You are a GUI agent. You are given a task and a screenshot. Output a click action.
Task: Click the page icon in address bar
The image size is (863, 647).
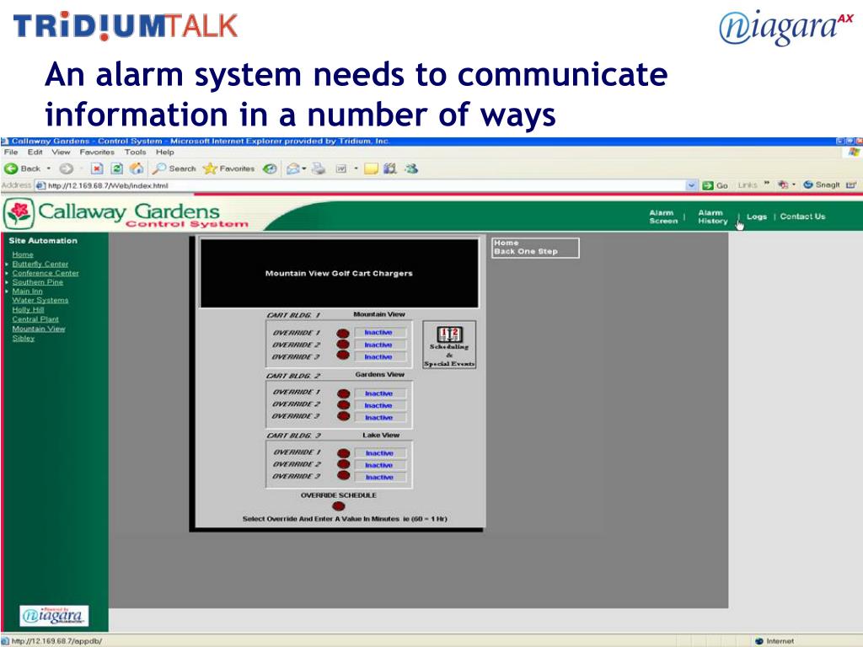point(40,185)
